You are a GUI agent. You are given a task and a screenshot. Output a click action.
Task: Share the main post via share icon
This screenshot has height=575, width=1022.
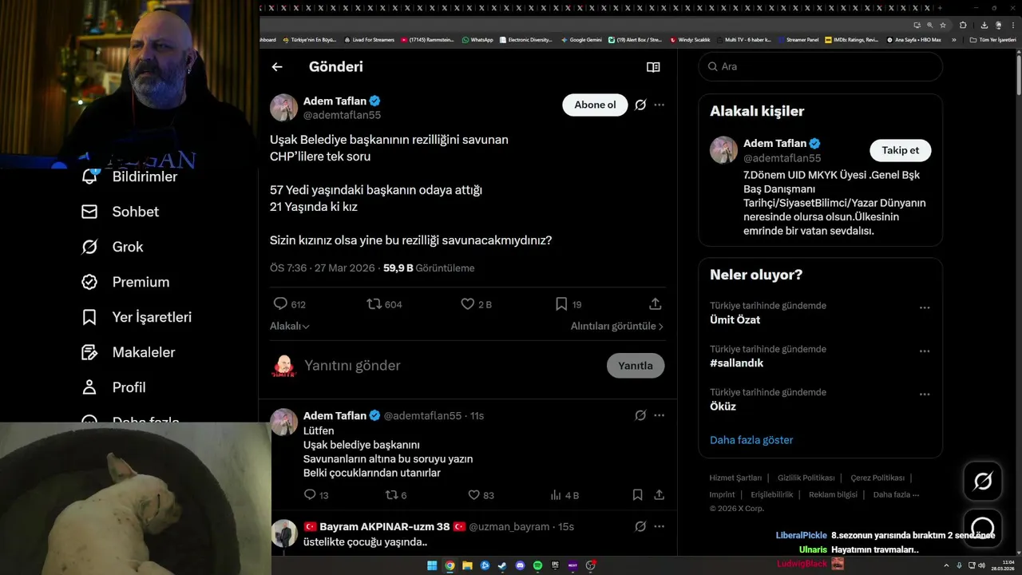656,304
